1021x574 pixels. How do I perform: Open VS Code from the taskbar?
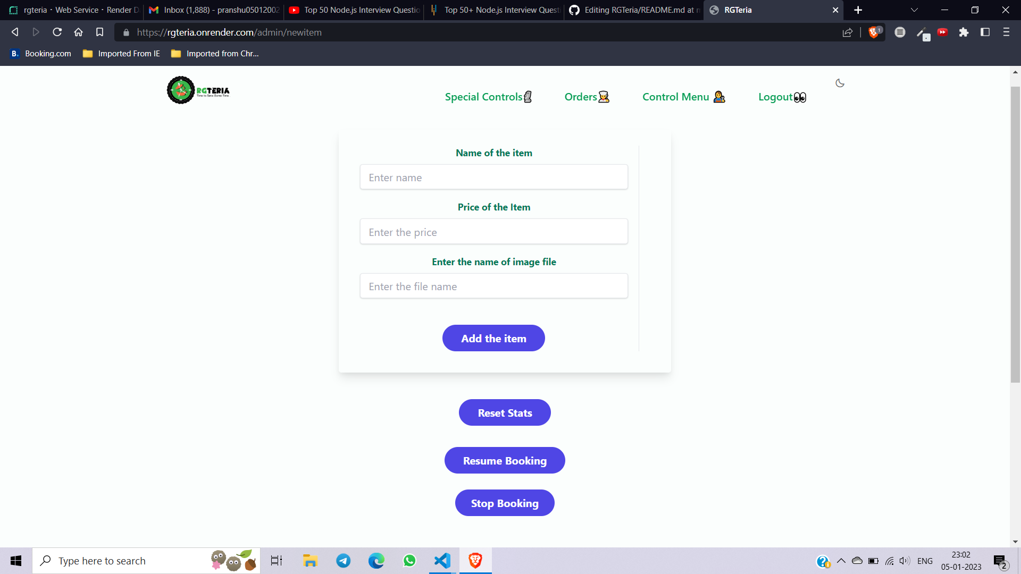tap(442, 560)
